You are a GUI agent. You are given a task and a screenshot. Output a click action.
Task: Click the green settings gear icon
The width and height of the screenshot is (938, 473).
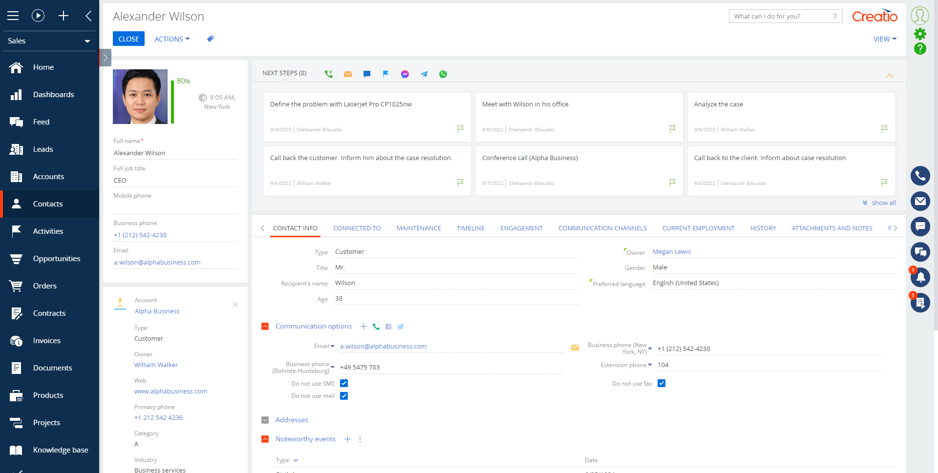pyautogui.click(x=920, y=34)
